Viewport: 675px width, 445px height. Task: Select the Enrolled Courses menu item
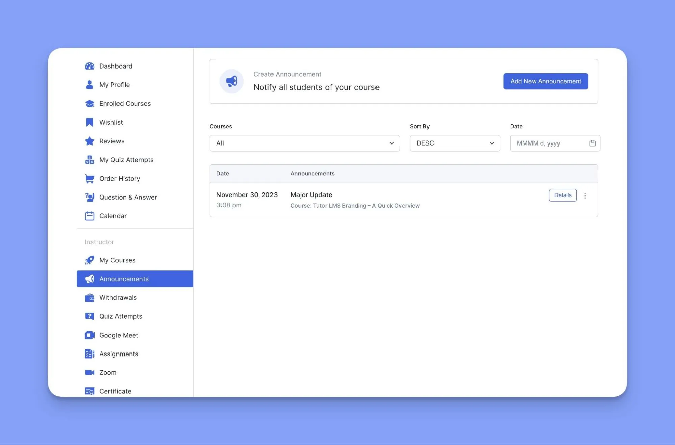click(x=125, y=104)
